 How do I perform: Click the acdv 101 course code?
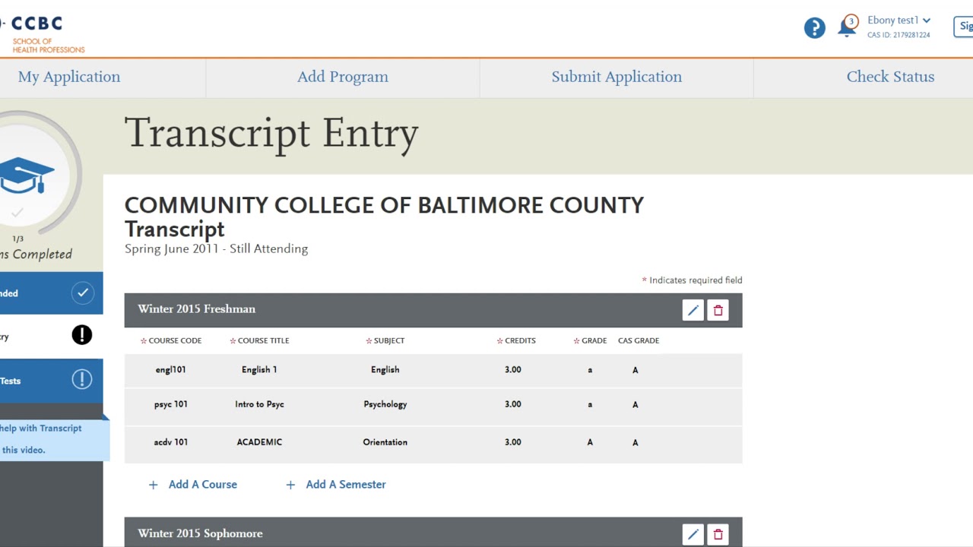tap(170, 442)
